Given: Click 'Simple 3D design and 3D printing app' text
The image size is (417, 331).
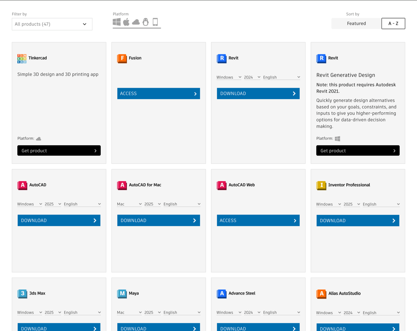Looking at the screenshot, I should pyautogui.click(x=58, y=74).
